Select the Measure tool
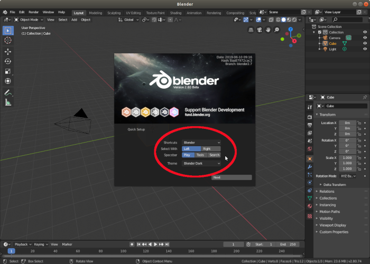The image size is (370, 264). [x=8, y=102]
